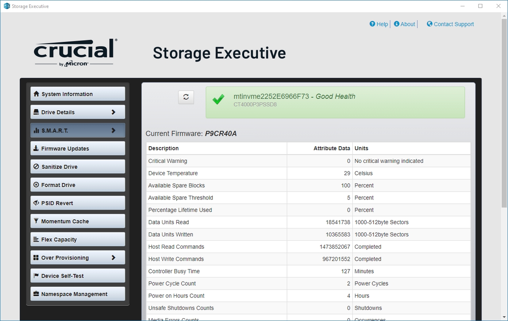Click 'No critical warning indicated' text
508x321 pixels.
389,161
